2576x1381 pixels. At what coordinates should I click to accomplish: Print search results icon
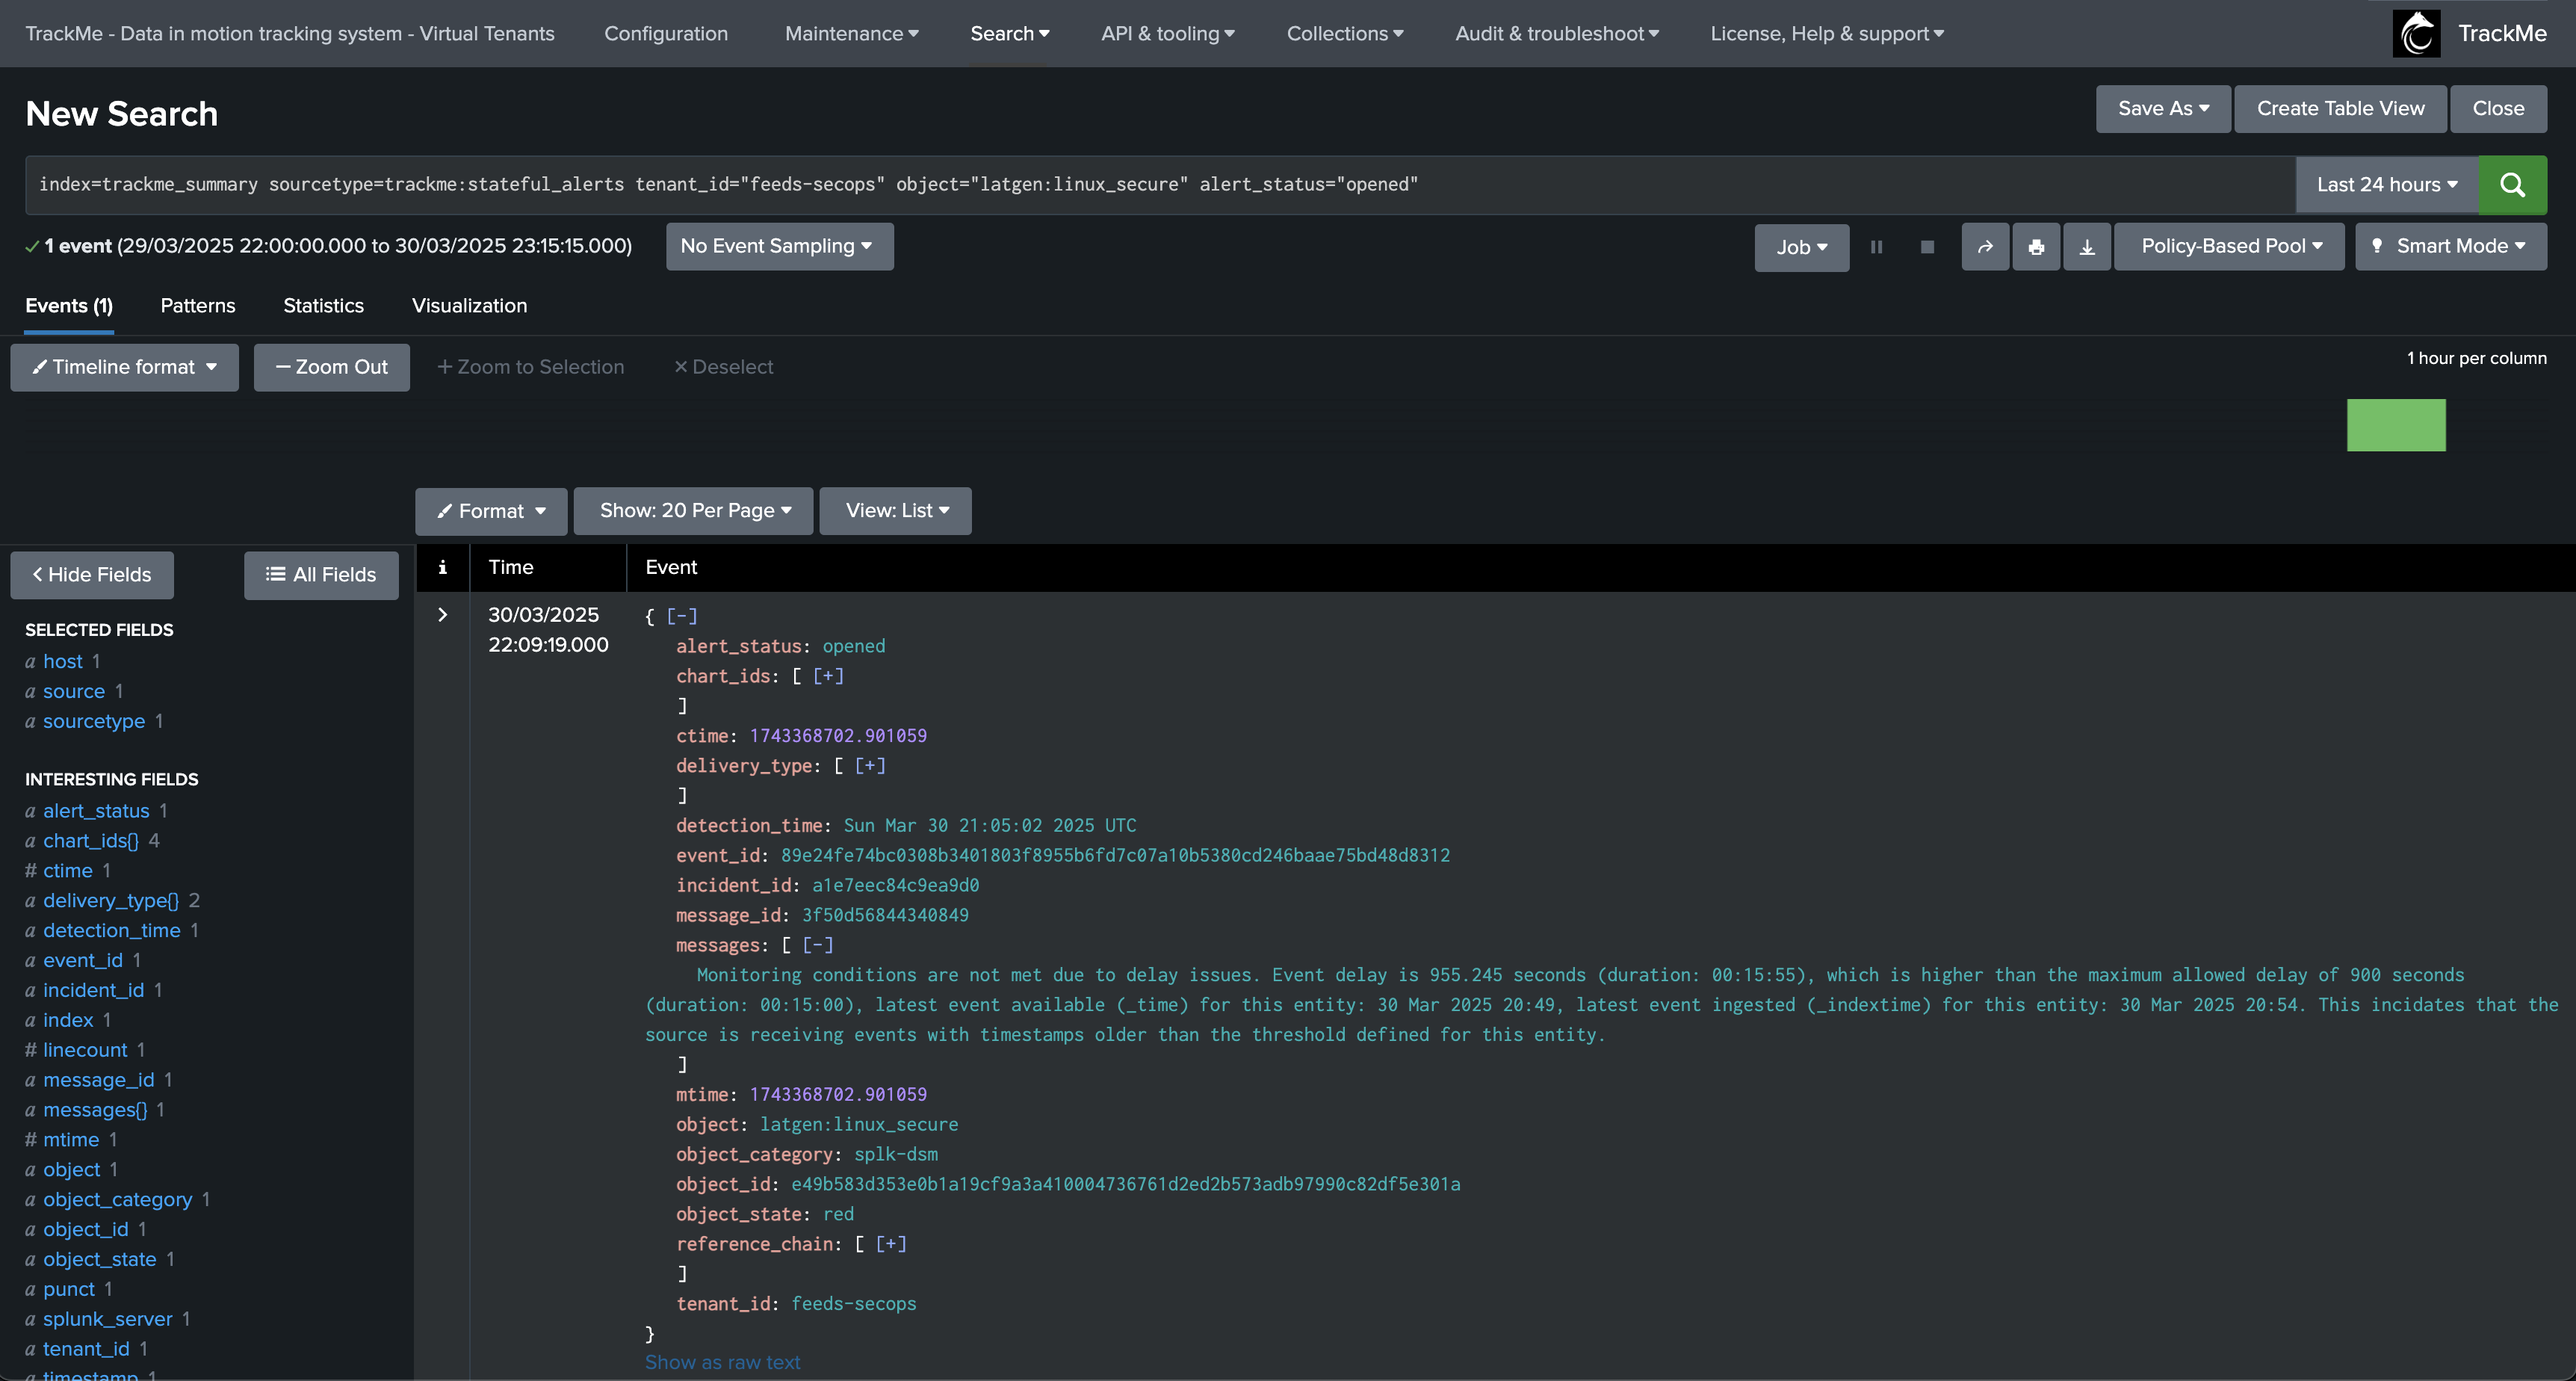pos(2036,247)
